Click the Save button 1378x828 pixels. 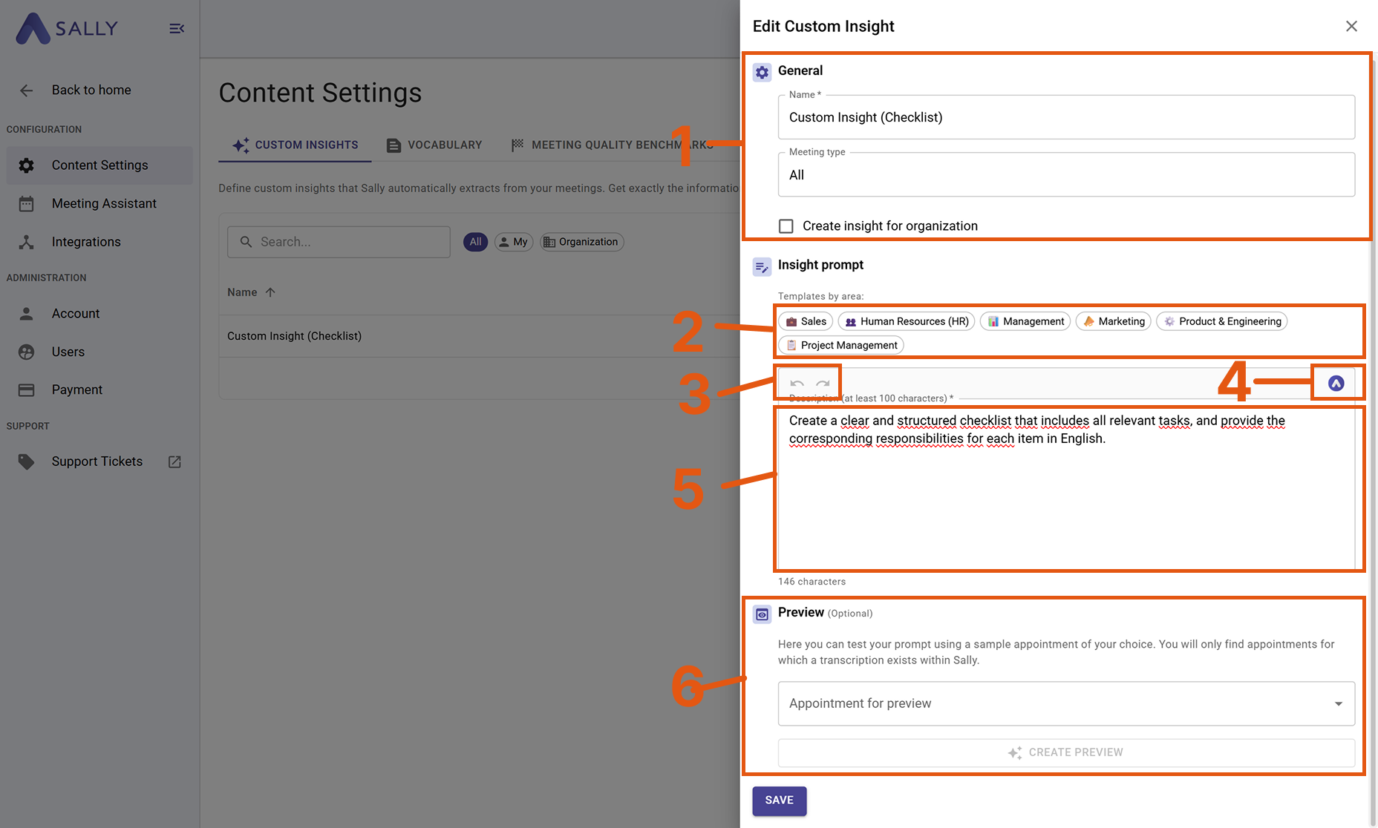(779, 801)
